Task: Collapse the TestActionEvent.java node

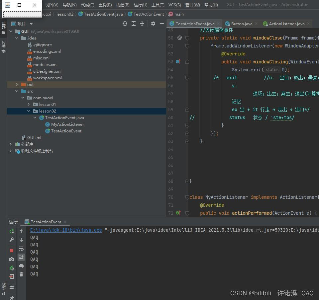Action: coord(35,117)
